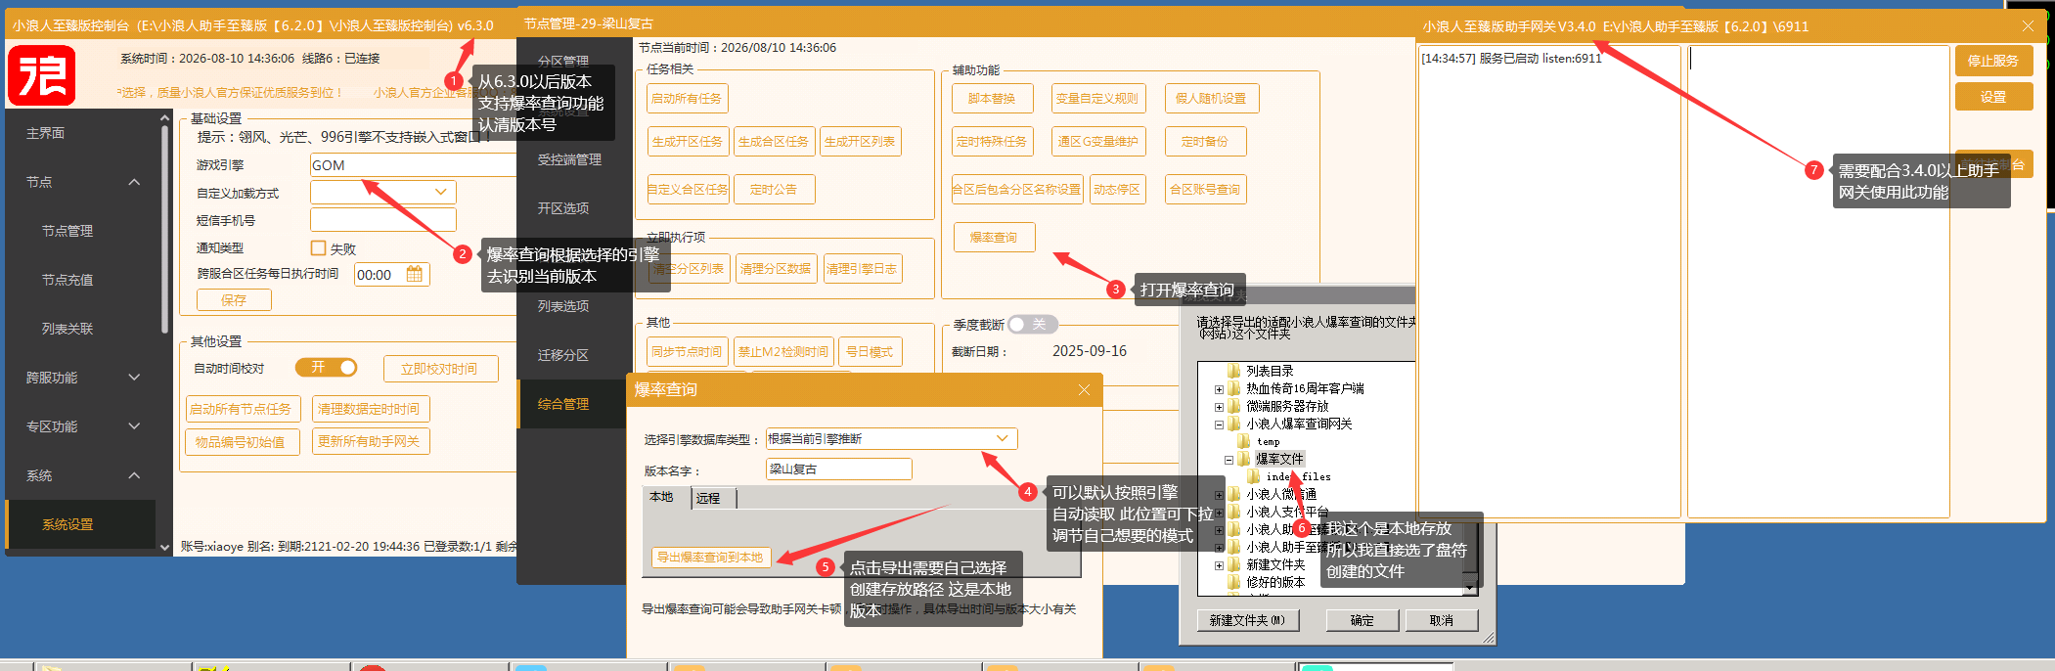Collapse the 节点 sidebar section
Image resolution: width=2055 pixels, height=671 pixels.
[x=134, y=182]
